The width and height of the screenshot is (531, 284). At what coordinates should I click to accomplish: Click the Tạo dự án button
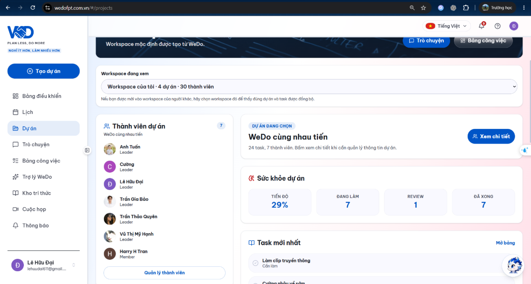click(43, 71)
